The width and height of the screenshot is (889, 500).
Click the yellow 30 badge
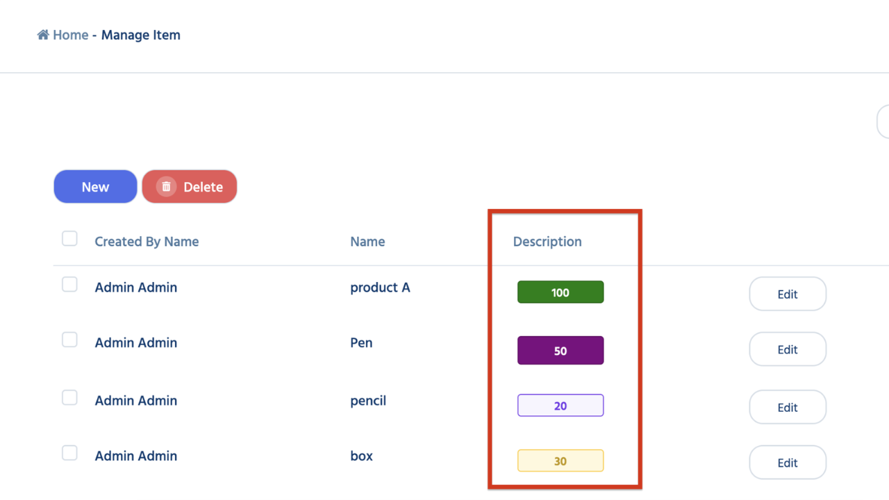pyautogui.click(x=560, y=461)
